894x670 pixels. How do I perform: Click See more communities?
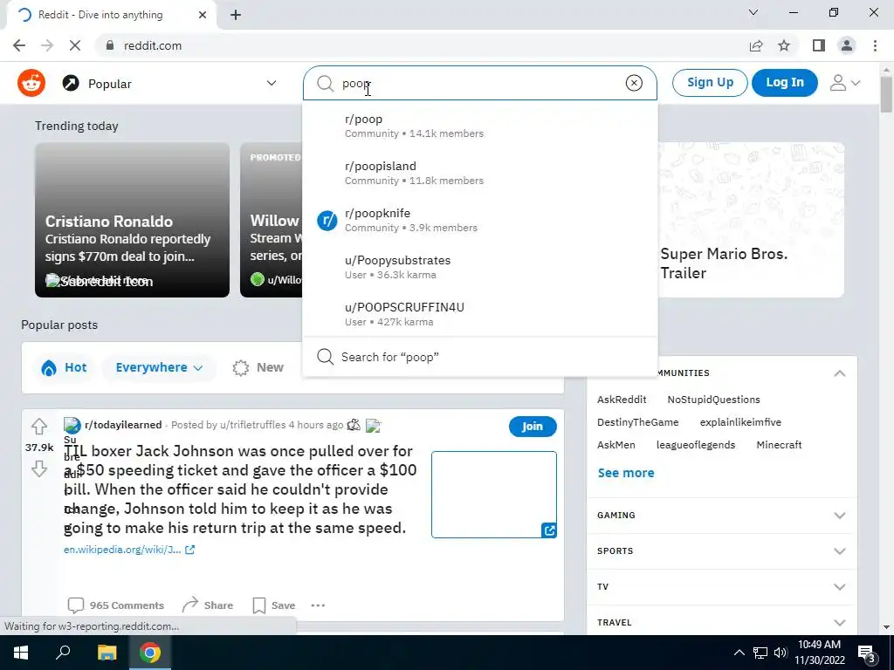[x=625, y=473]
